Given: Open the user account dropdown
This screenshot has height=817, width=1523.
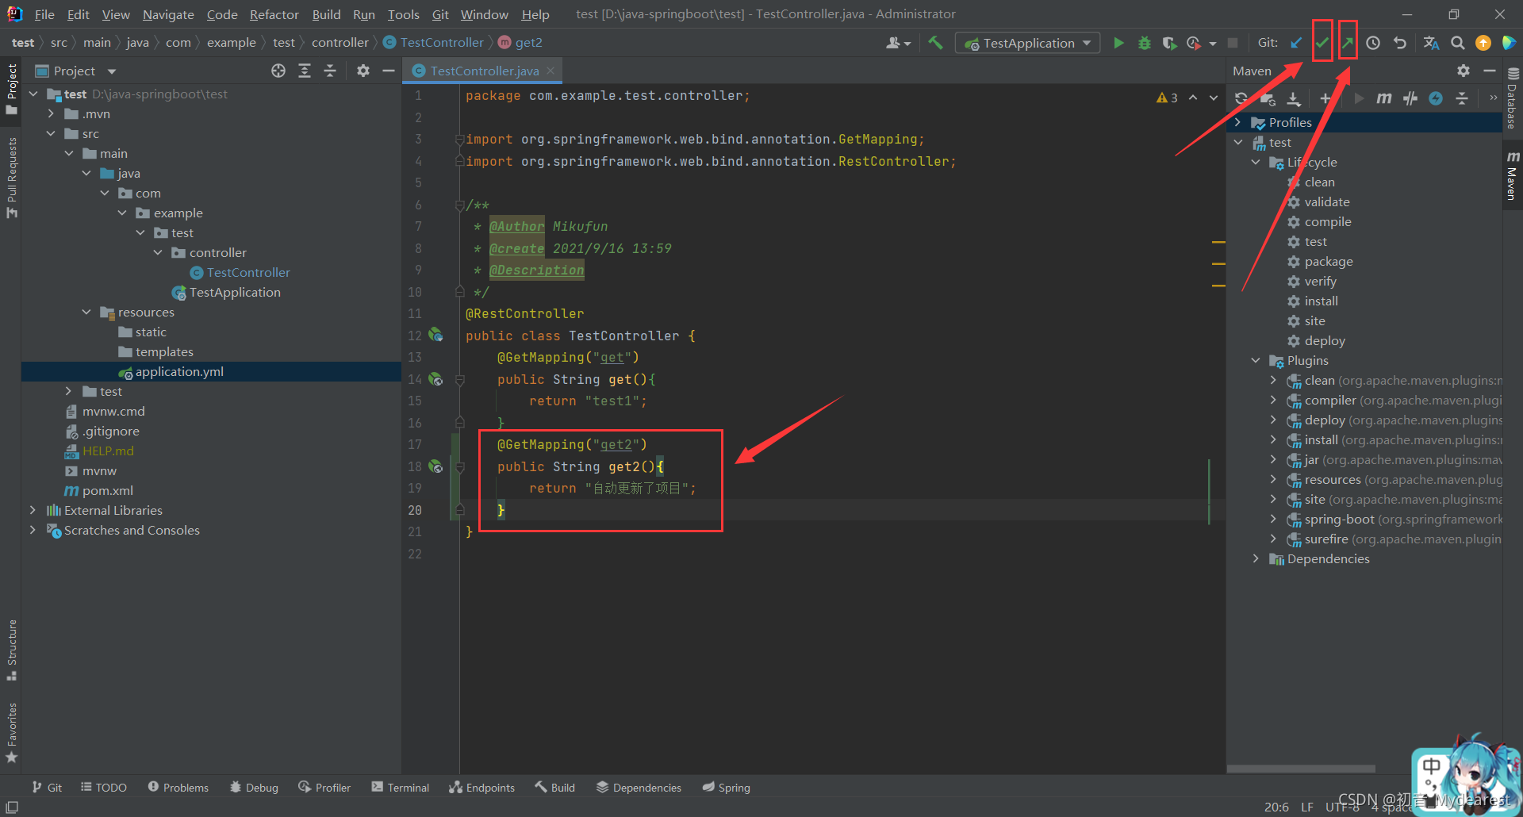Looking at the screenshot, I should click(x=898, y=43).
